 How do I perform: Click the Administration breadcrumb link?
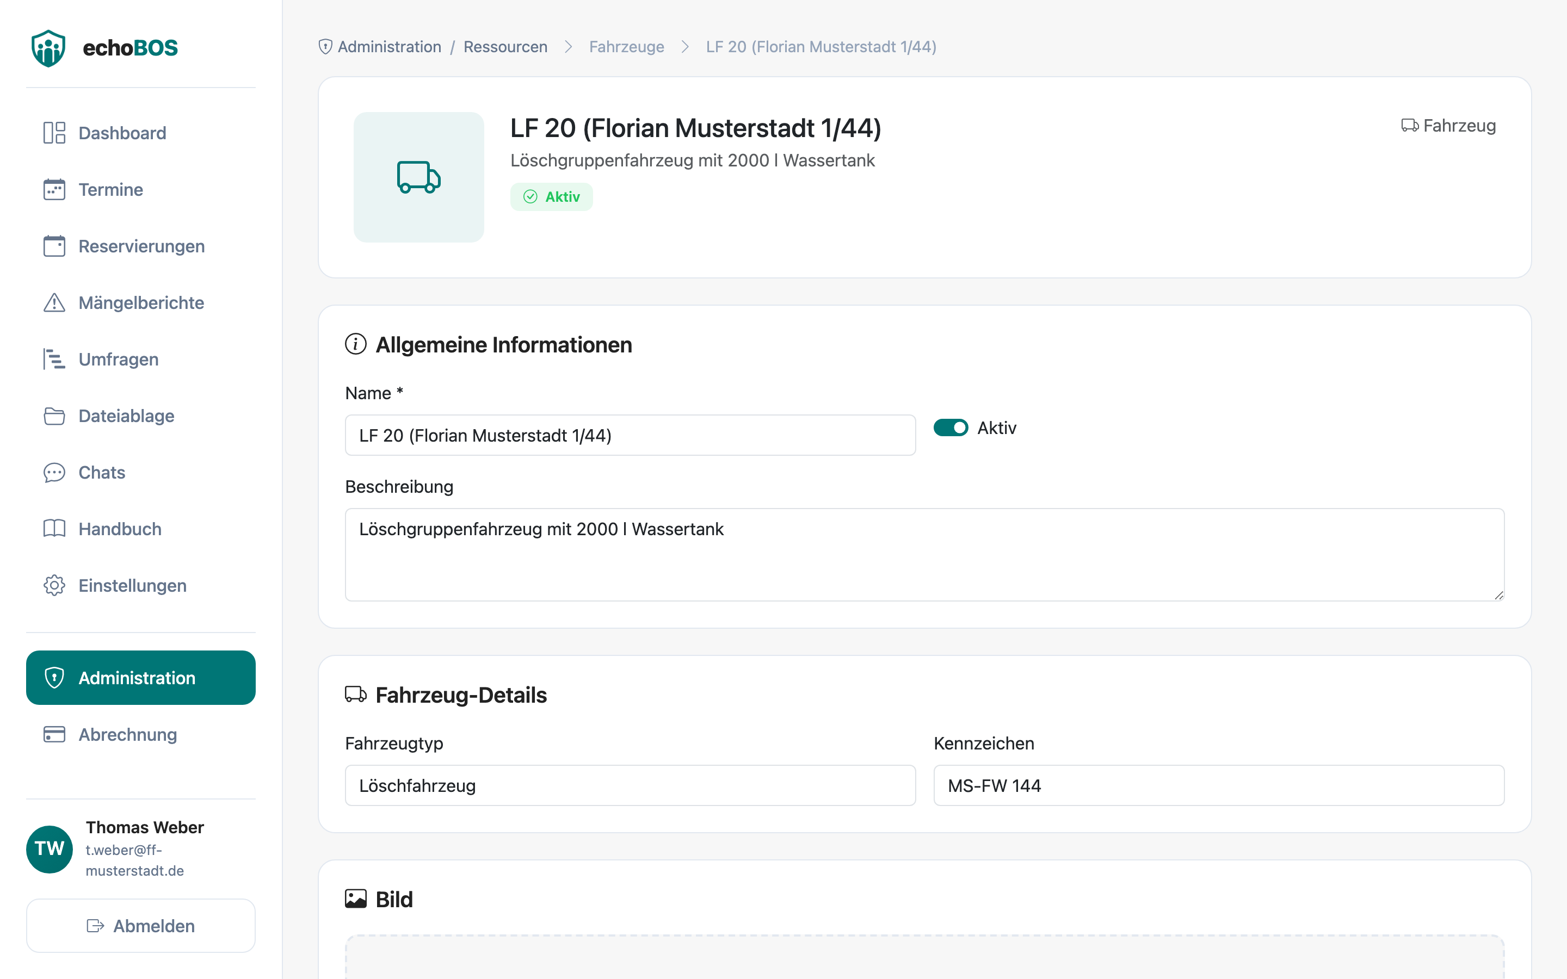coord(389,47)
